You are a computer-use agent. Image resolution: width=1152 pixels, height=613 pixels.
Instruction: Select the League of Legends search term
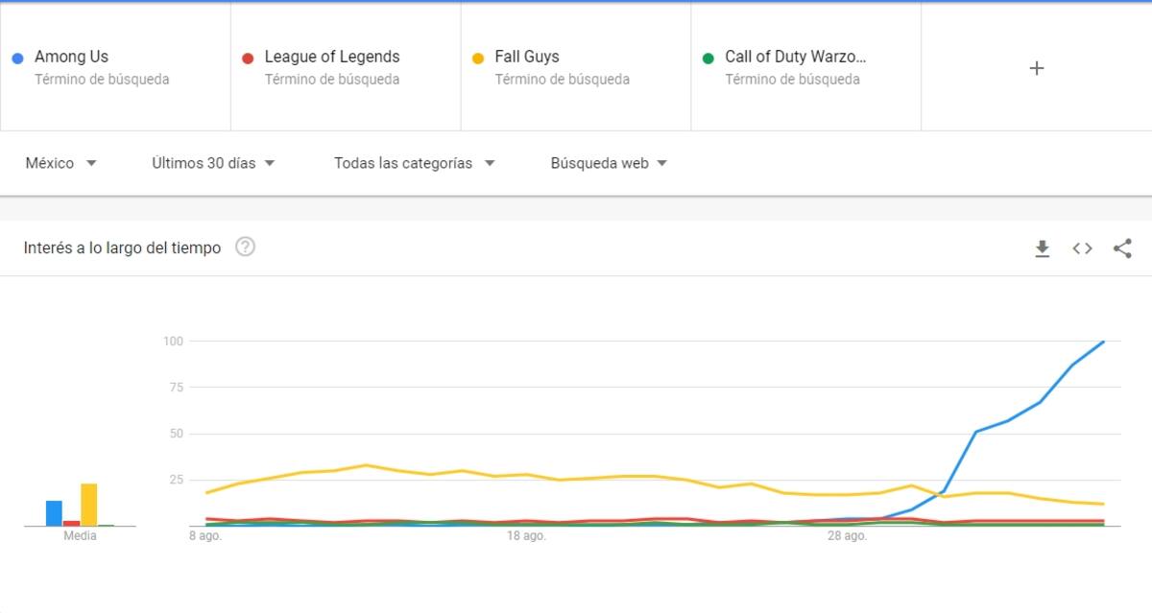(x=346, y=67)
